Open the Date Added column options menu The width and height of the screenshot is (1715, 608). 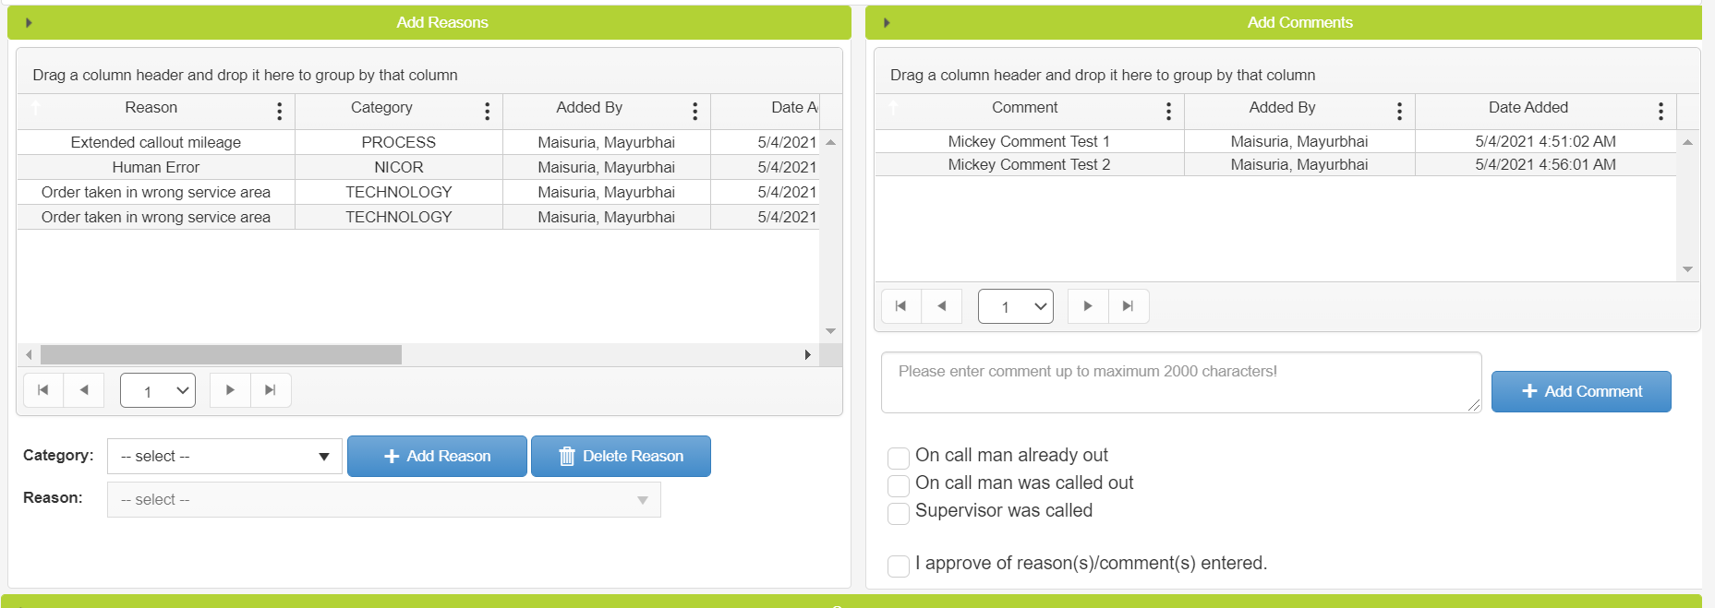click(x=1661, y=112)
